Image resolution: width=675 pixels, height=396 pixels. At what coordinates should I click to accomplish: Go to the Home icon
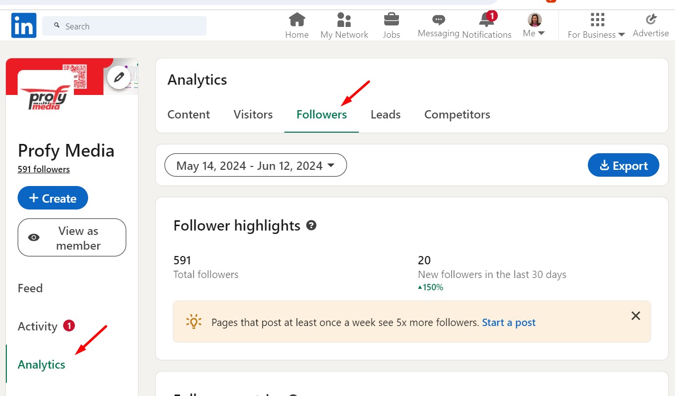tap(297, 20)
